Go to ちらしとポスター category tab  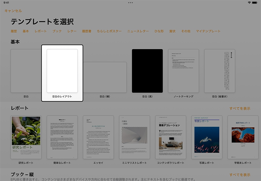(109, 31)
